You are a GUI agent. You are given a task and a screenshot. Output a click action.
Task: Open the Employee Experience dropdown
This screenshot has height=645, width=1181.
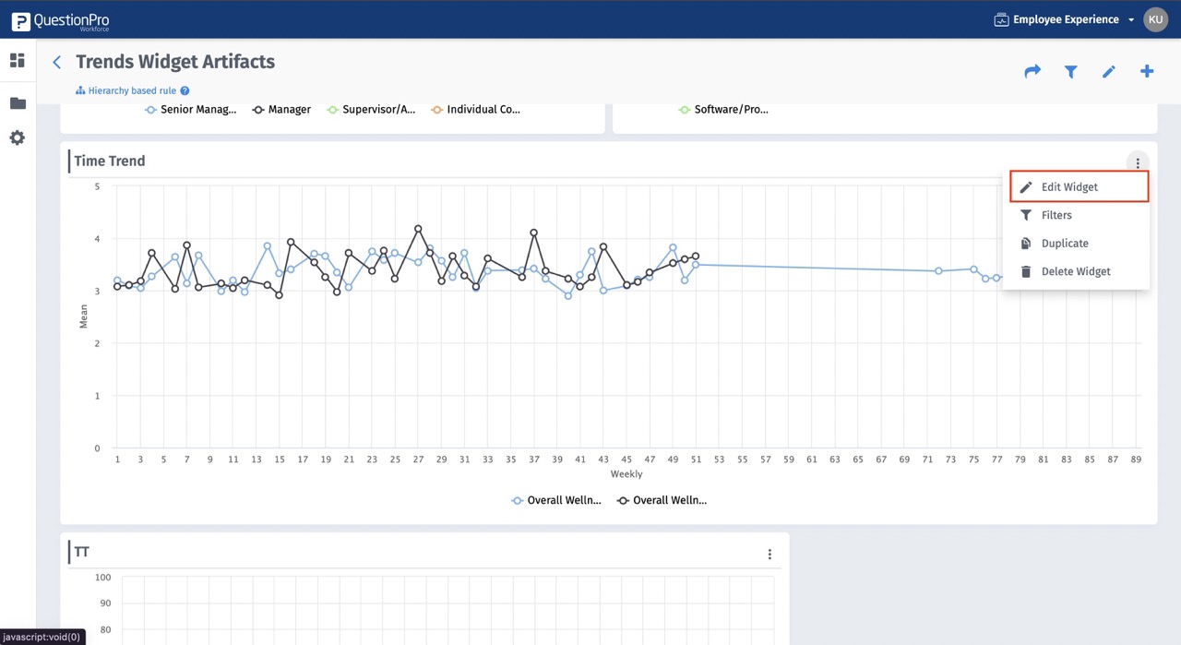tap(1065, 19)
